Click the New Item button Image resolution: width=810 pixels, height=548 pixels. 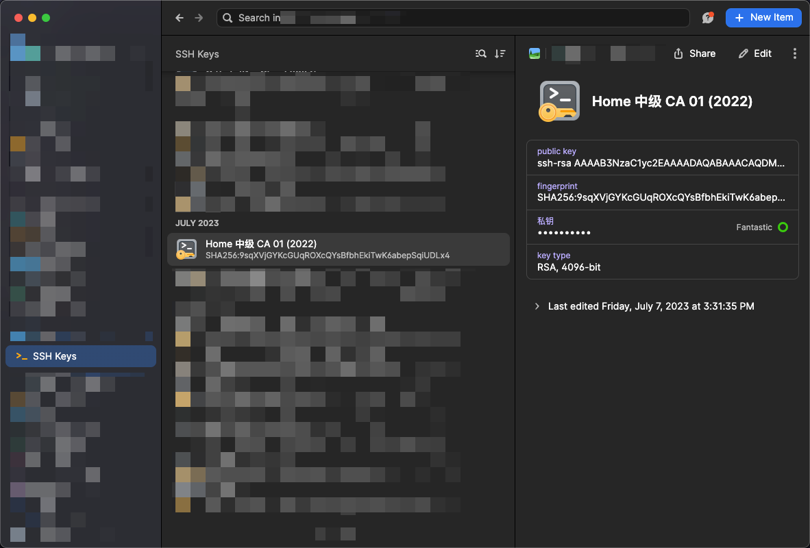coord(763,18)
